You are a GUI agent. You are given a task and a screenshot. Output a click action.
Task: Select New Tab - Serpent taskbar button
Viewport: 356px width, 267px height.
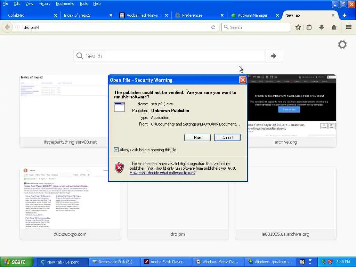(62, 262)
